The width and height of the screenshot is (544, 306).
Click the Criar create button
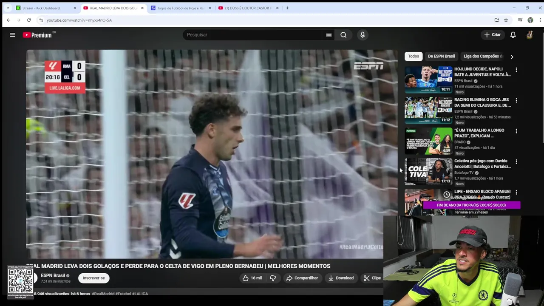pos(493,35)
